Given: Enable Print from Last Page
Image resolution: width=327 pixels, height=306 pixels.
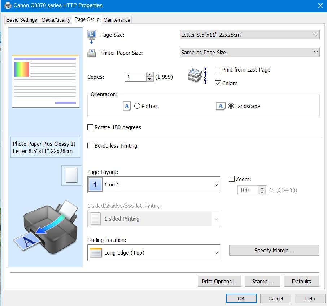Looking at the screenshot, I should tap(218, 69).
